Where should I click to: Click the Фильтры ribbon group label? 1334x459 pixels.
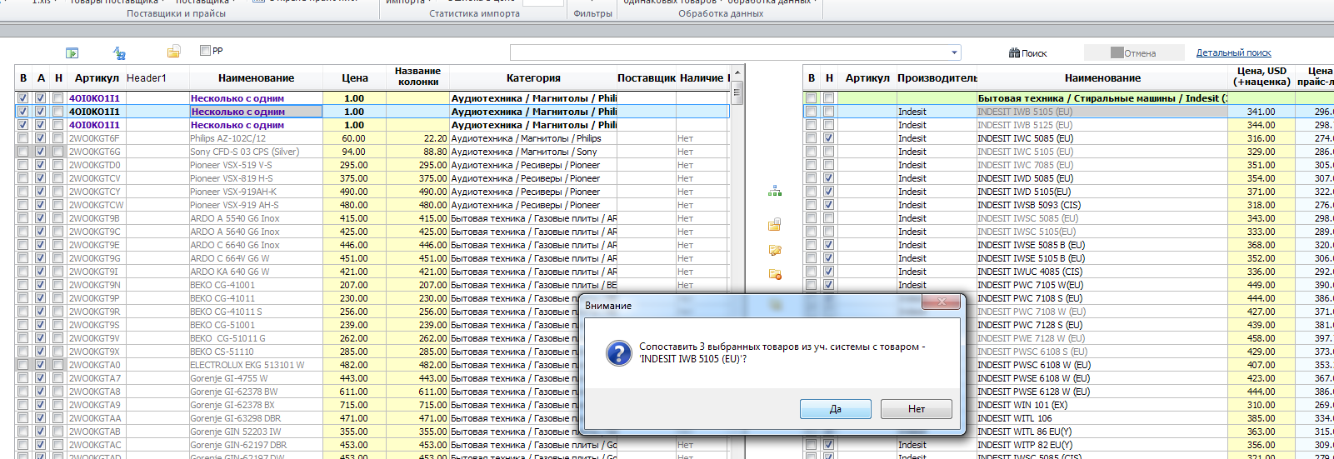593,13
